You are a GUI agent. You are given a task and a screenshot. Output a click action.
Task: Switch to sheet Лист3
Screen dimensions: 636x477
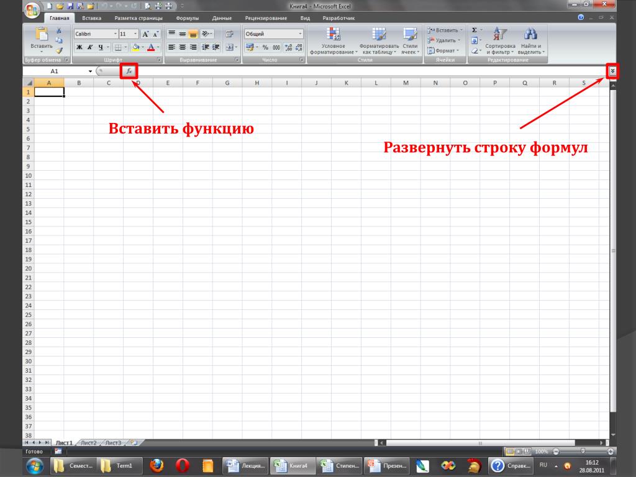(113, 443)
